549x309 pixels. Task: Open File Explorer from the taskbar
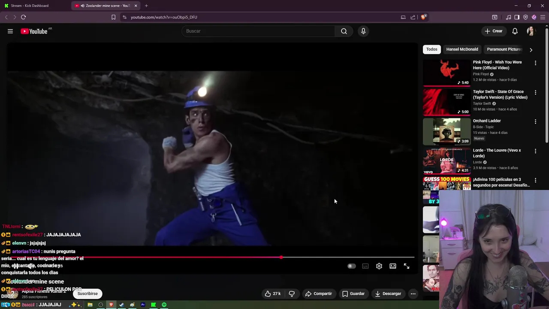(x=90, y=305)
